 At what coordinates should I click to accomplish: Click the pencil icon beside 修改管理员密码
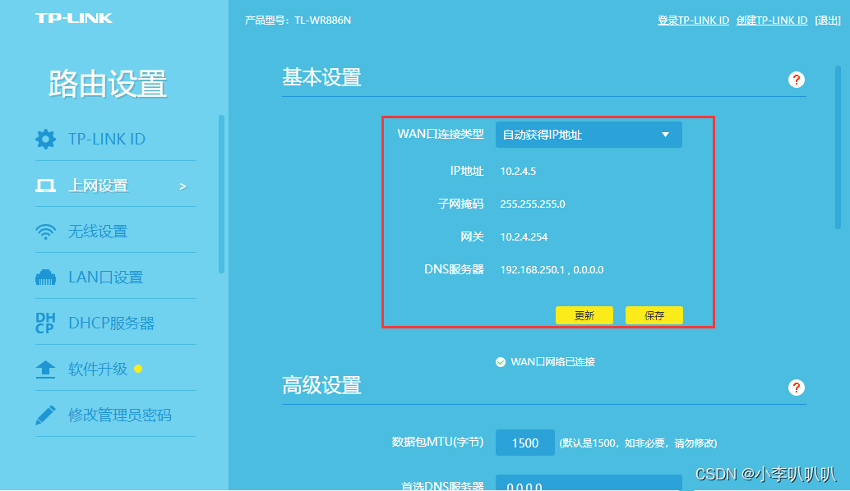[x=48, y=414]
